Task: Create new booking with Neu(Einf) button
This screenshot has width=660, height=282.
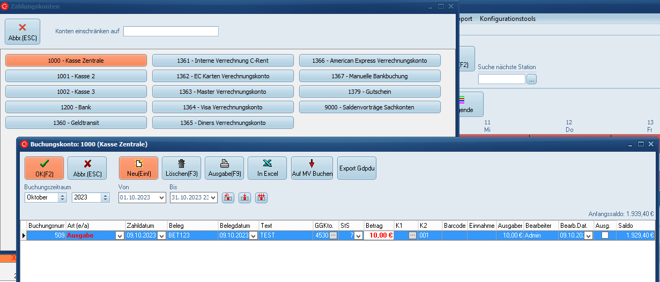Action: (138, 168)
